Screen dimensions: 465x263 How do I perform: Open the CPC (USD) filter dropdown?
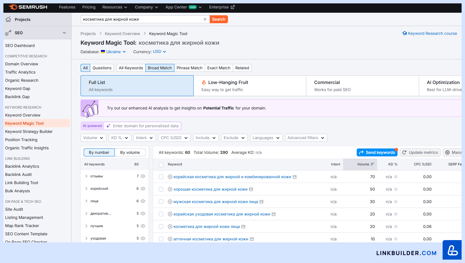coord(174,138)
